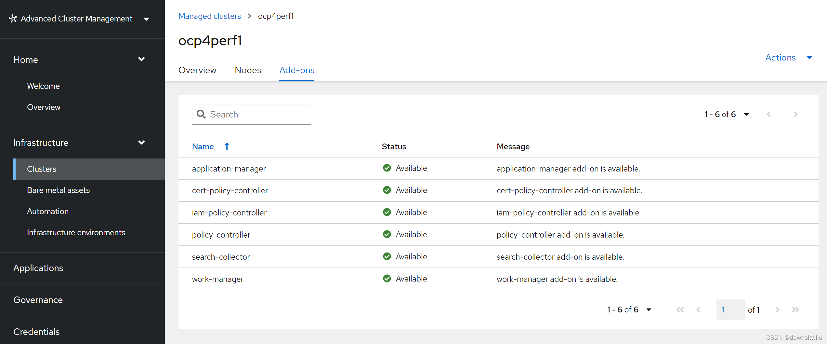Click next page arrow in top pagination
The height and width of the screenshot is (344, 827).
(x=795, y=114)
